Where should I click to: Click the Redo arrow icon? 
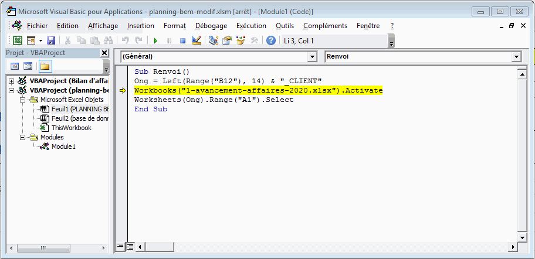[x=138, y=40]
